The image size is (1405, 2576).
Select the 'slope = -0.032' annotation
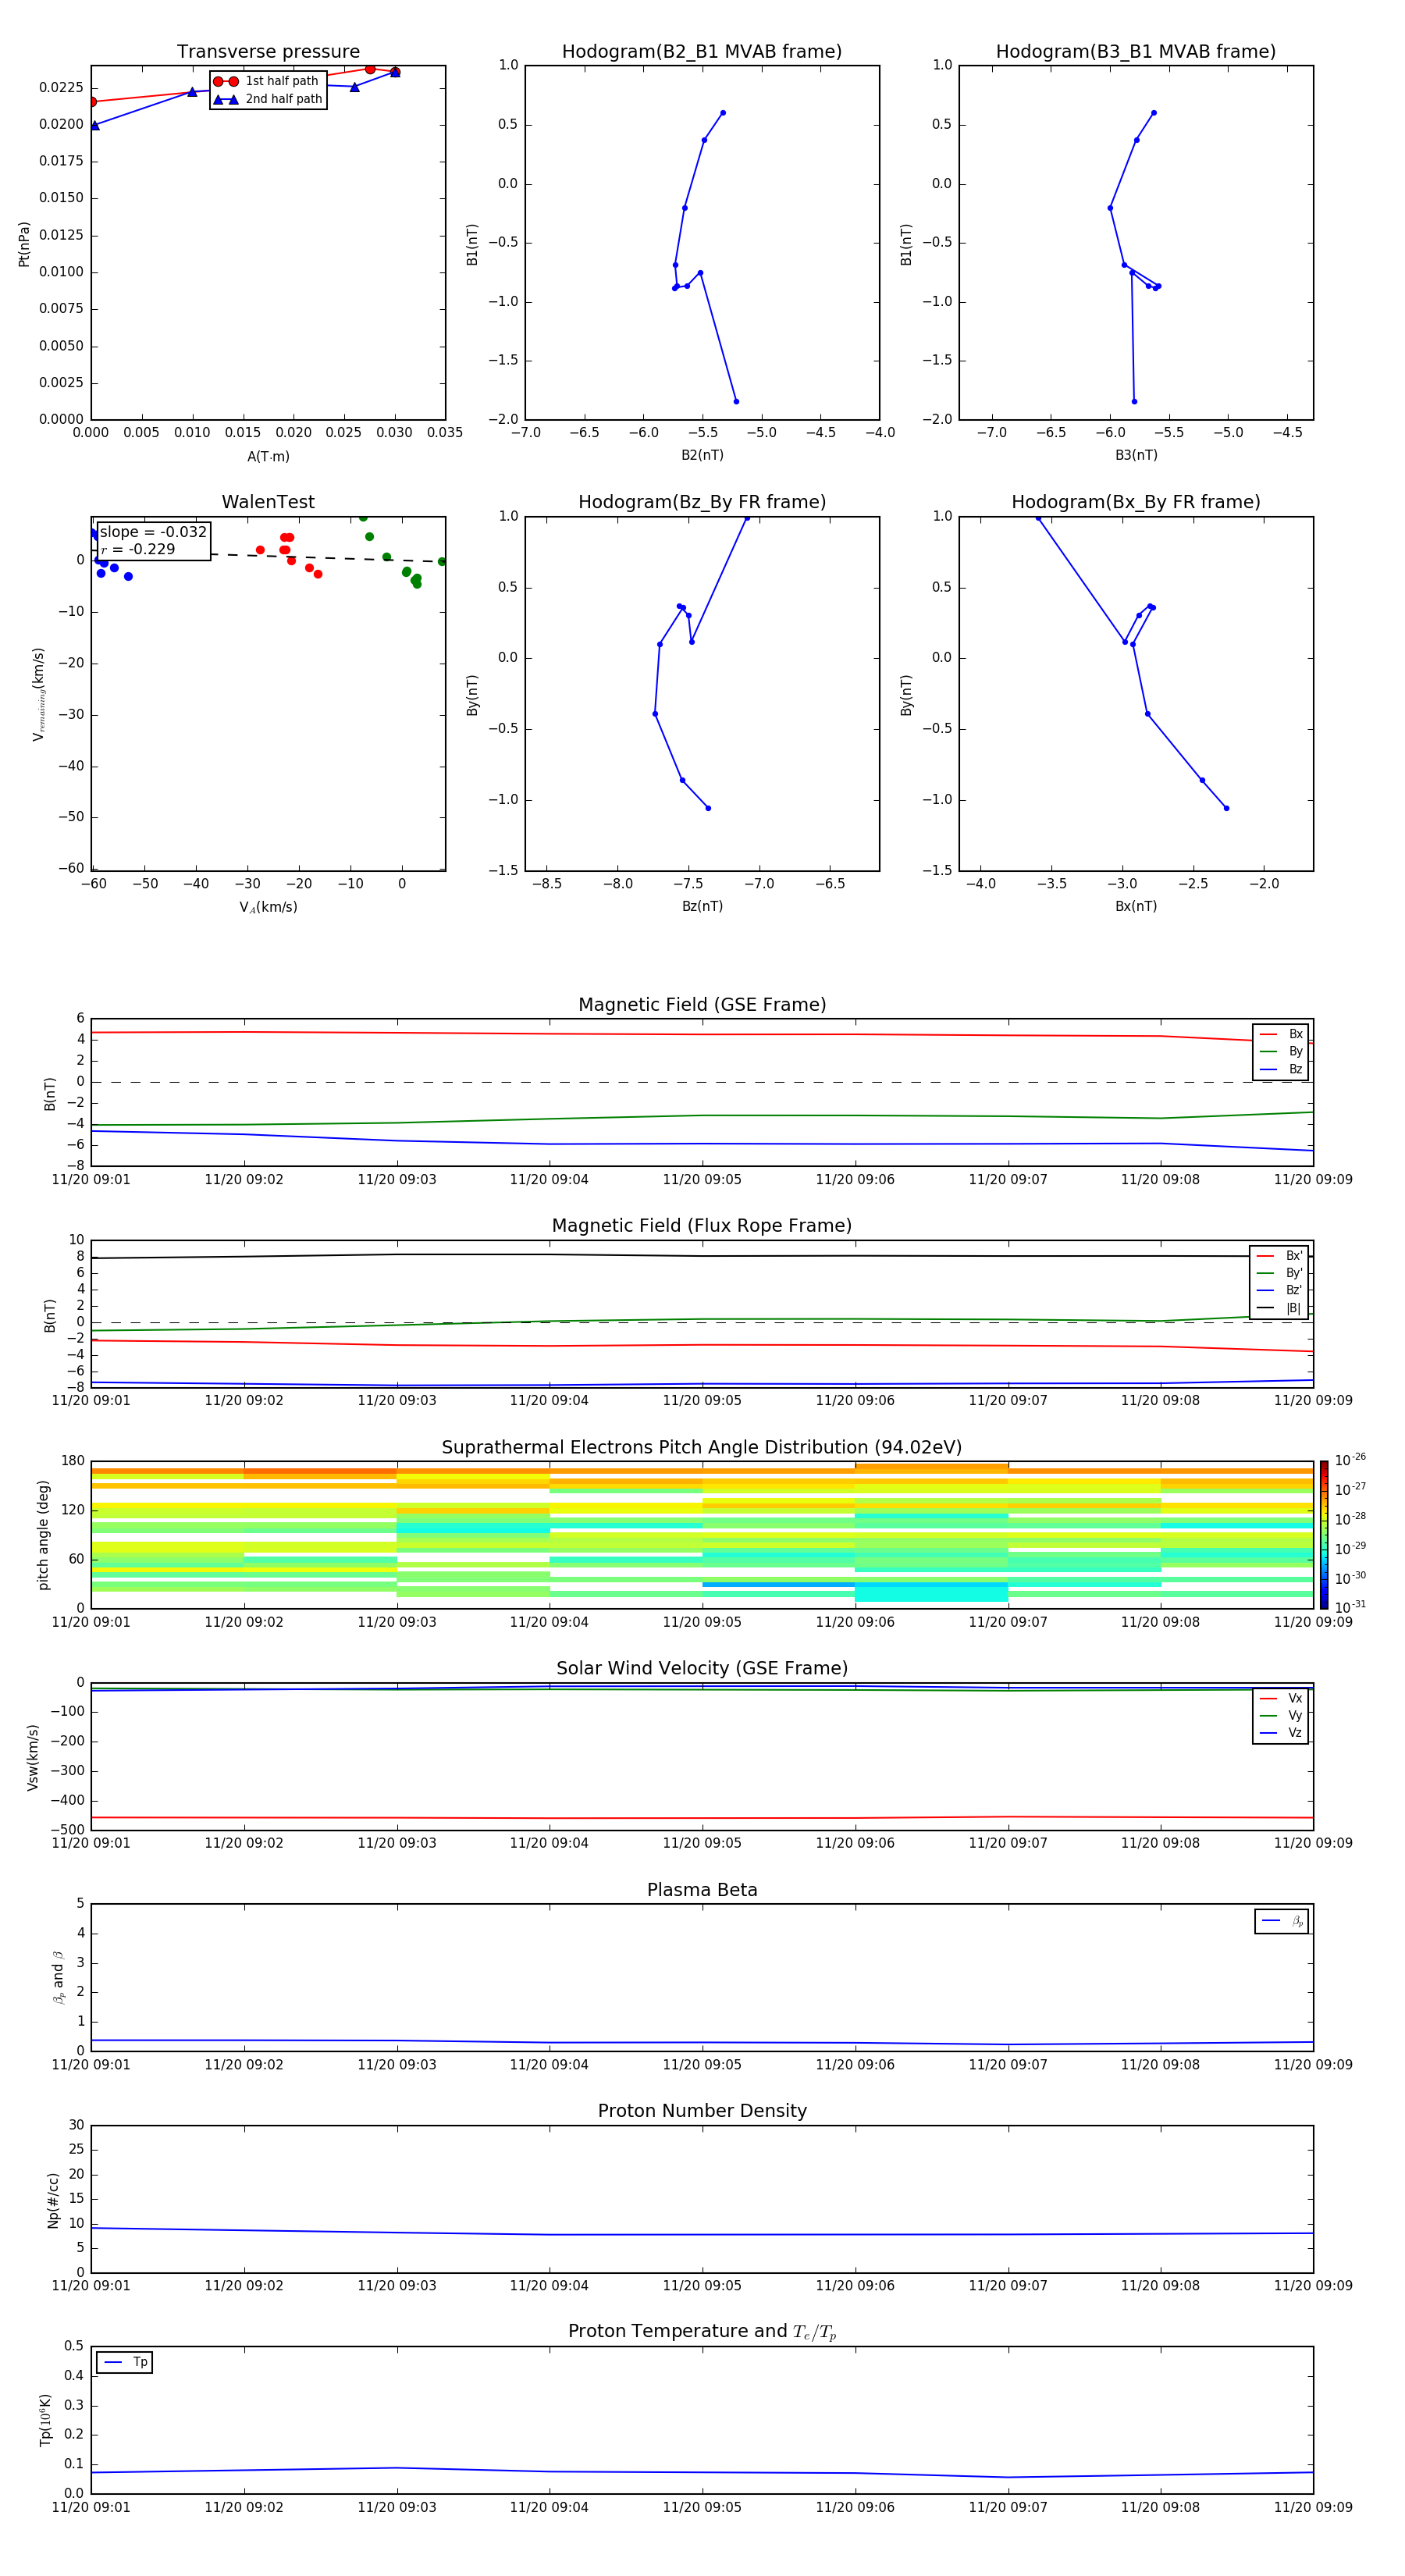pos(153,532)
